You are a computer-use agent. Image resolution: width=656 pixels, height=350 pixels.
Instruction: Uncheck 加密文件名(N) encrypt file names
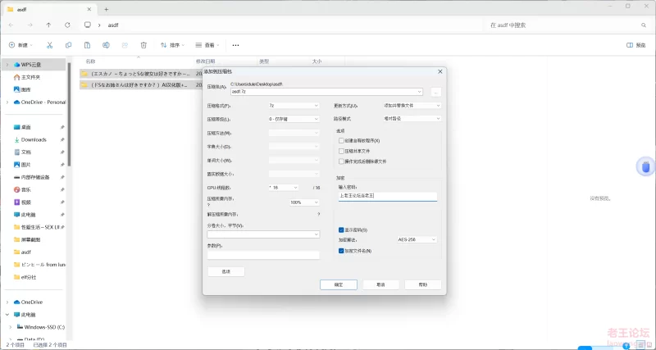click(341, 251)
